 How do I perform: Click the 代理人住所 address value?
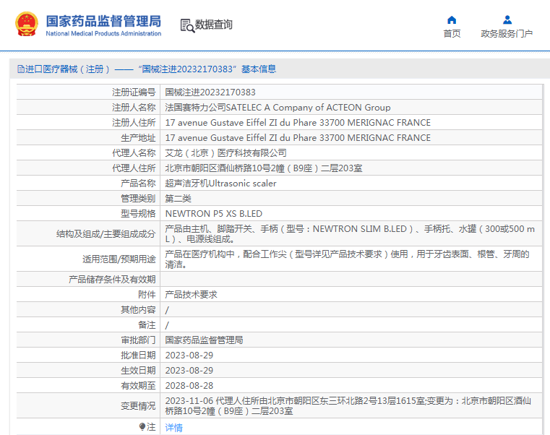pyautogui.click(x=263, y=168)
